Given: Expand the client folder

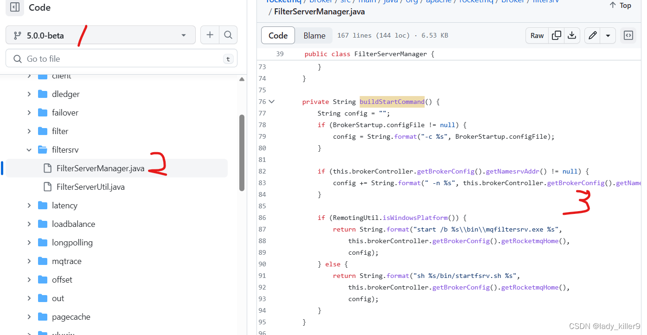Looking at the screenshot, I should [29, 76].
